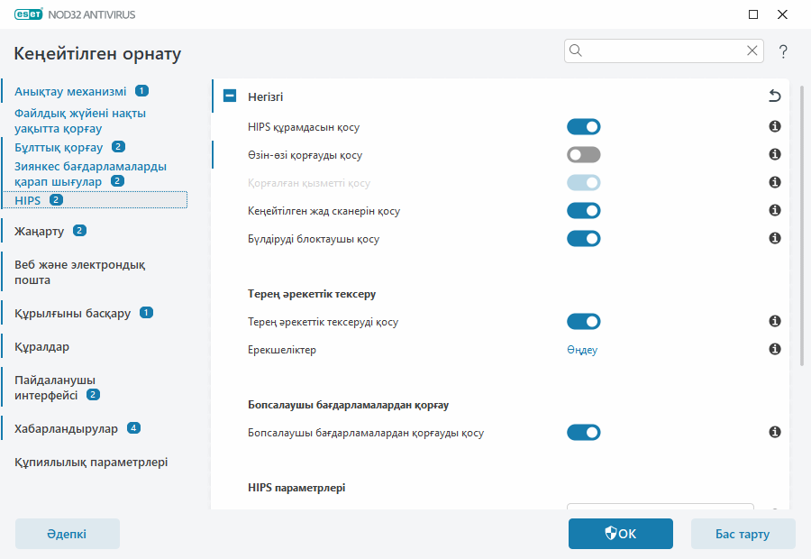Click info icon for Бүлдіруді блоктаушы қосу
The image size is (811, 559).
click(x=774, y=239)
